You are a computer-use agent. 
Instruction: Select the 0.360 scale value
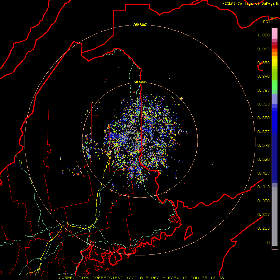(264, 201)
